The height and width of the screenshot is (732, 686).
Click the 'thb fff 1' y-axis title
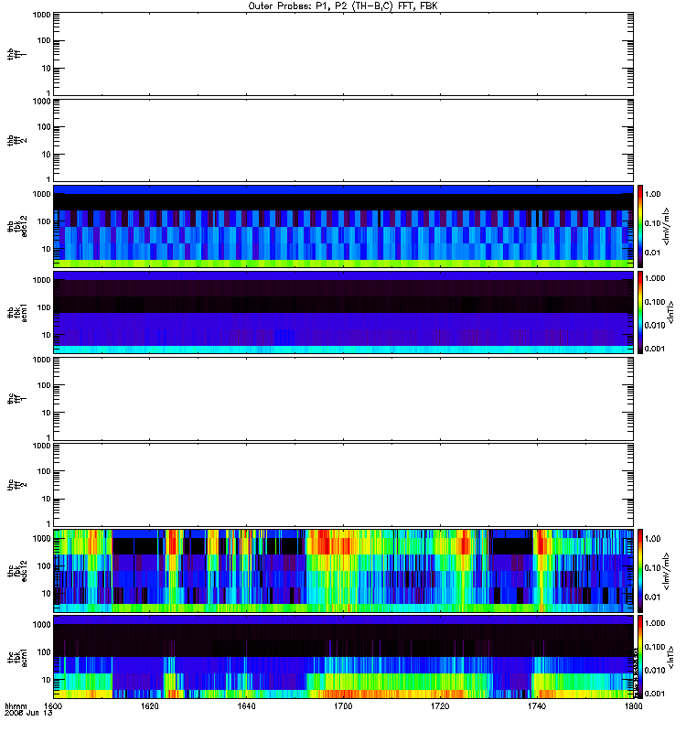point(16,54)
